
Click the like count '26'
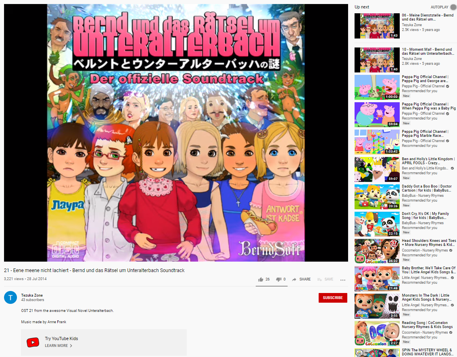point(267,279)
